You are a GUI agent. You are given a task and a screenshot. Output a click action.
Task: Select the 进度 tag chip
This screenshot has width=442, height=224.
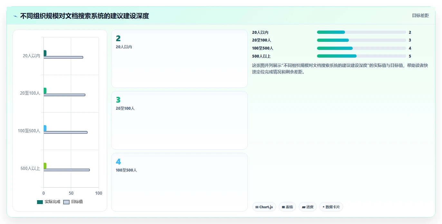[308, 207]
